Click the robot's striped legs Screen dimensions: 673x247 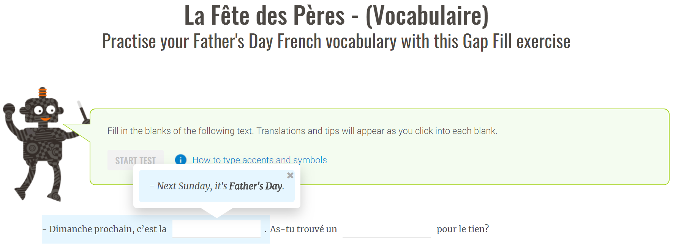[38, 178]
